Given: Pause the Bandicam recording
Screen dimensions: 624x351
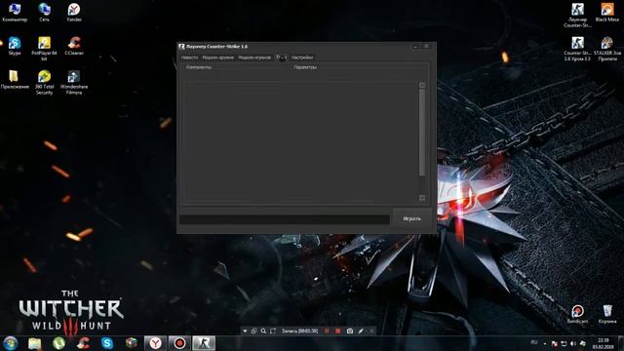Looking at the screenshot, I should click(x=327, y=331).
